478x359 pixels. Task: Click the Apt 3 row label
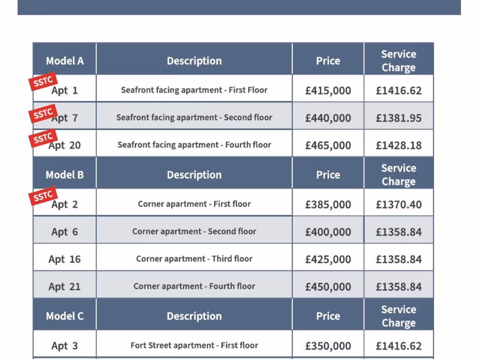[x=64, y=346]
